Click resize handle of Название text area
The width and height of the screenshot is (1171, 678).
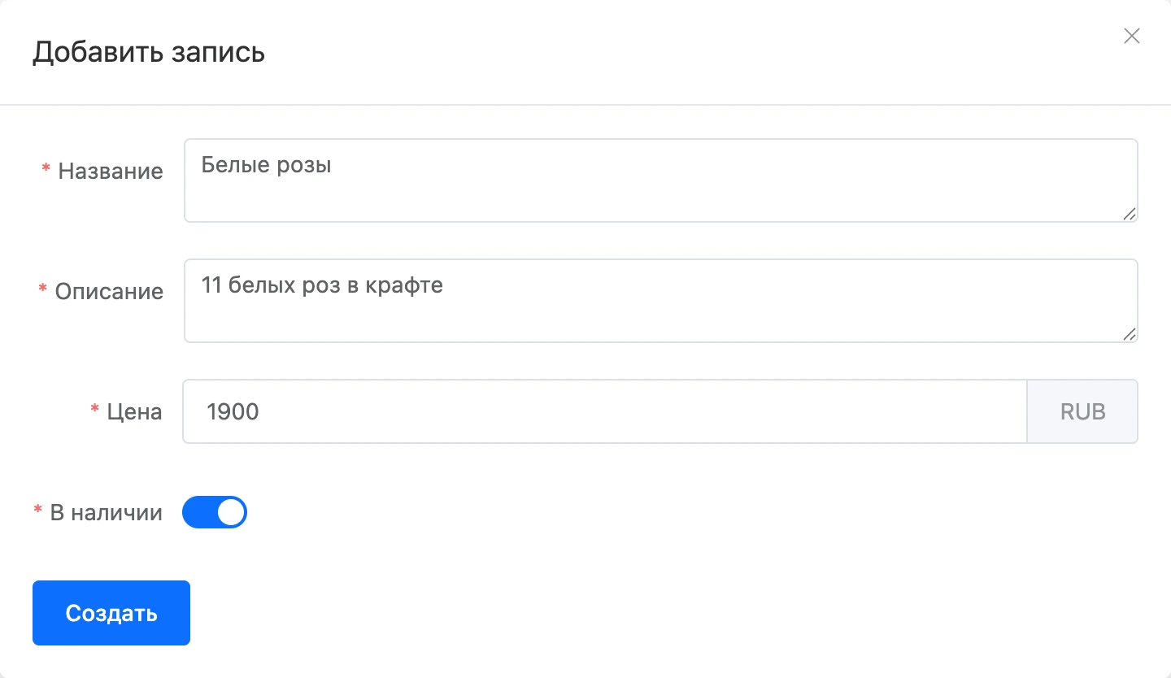1130,214
